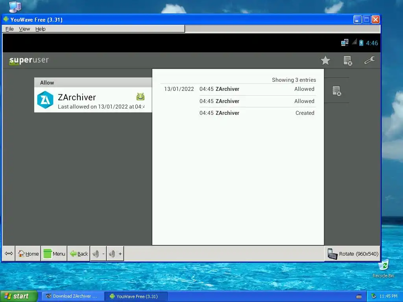
Task: Click the Showing 3 entries text
Action: [294, 80]
